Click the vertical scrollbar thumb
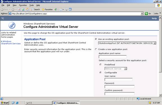 click(x=160, y=46)
